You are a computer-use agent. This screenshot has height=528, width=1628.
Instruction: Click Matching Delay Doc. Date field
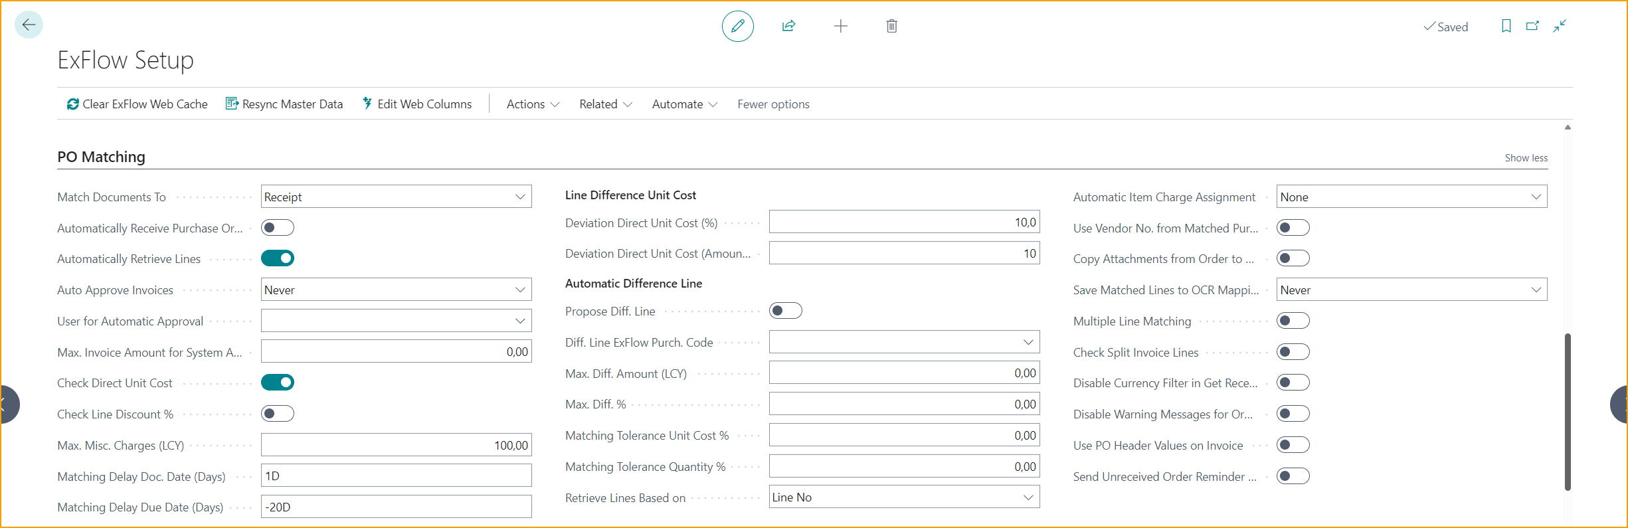(397, 476)
